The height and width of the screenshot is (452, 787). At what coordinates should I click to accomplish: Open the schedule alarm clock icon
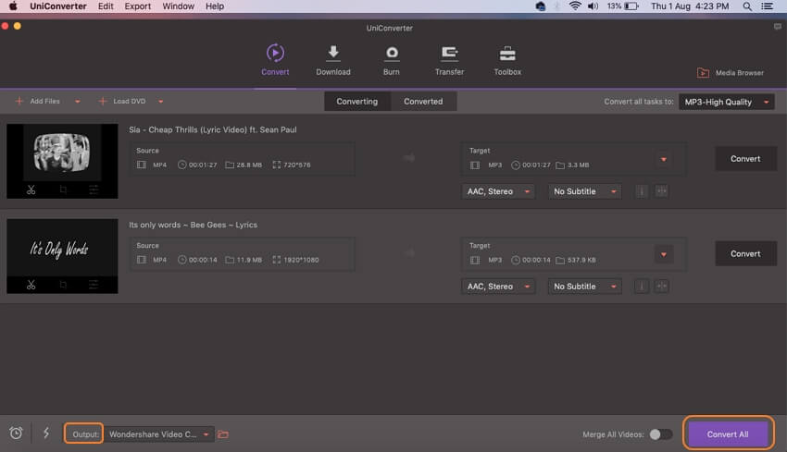click(x=16, y=433)
